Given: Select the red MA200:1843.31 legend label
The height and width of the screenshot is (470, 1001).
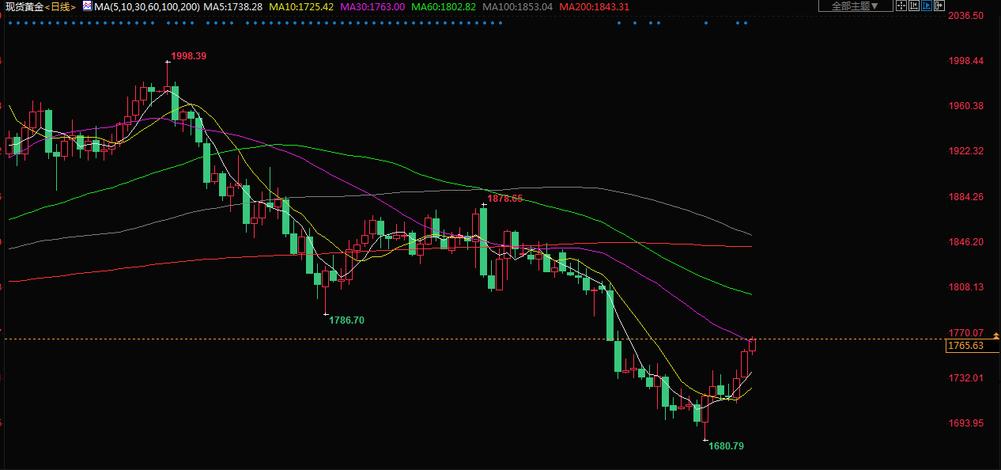Looking at the screenshot, I should pos(594,6).
